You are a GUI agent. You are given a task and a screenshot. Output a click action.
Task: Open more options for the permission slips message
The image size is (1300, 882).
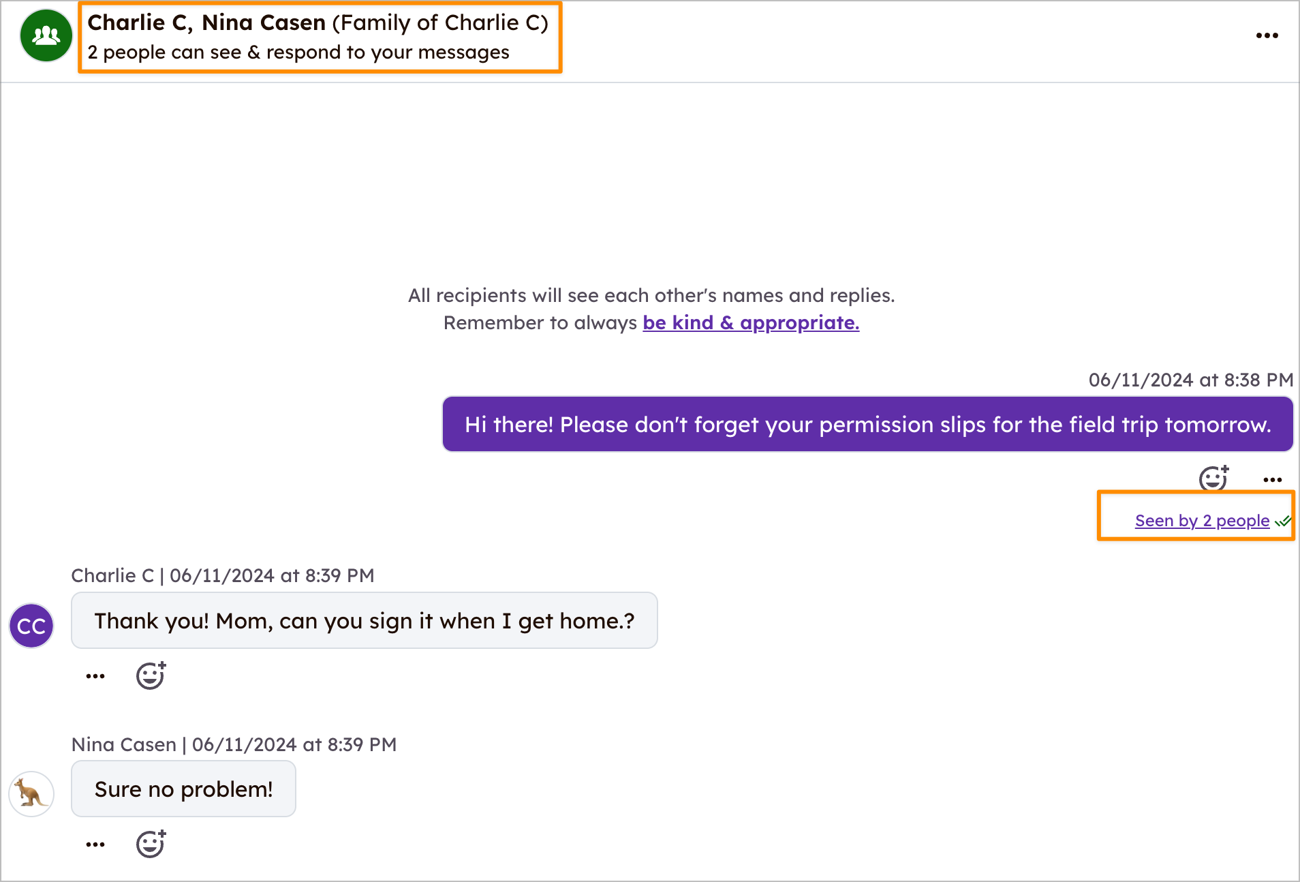[x=1272, y=480]
